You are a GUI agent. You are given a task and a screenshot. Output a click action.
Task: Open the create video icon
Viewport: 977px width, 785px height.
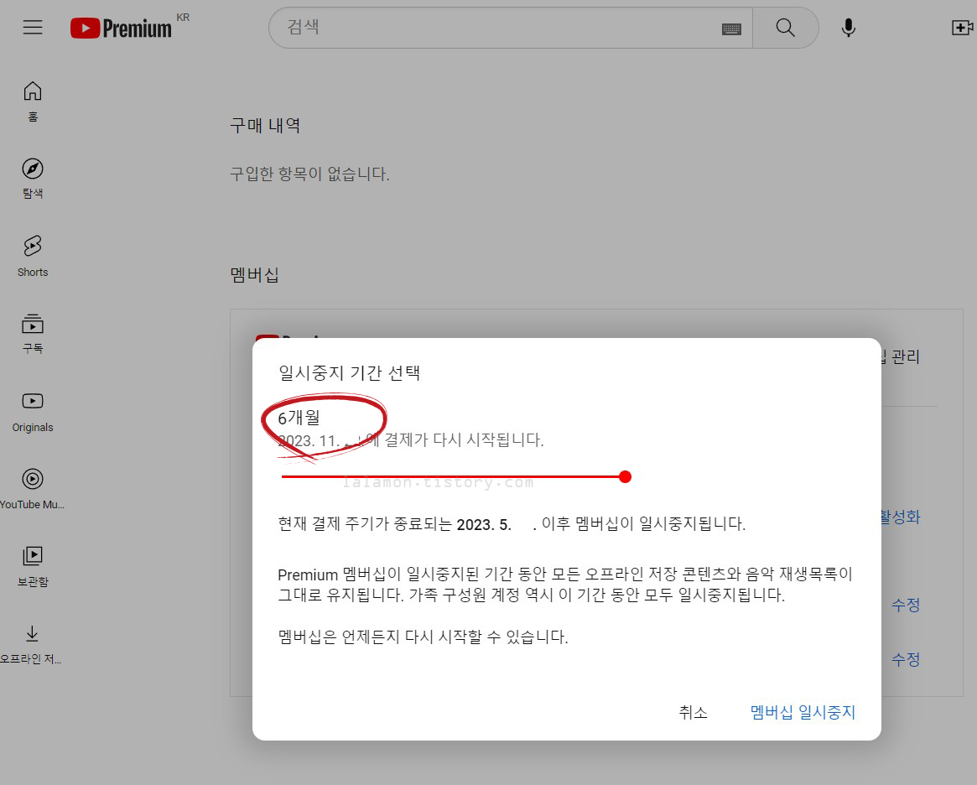click(962, 28)
